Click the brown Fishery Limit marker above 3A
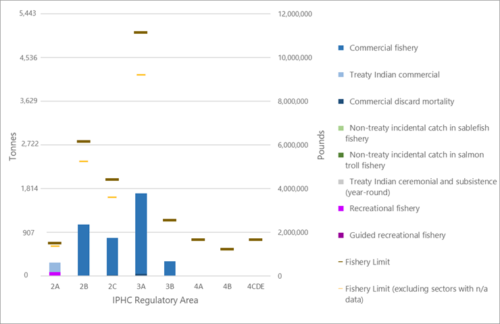This screenshot has width=500, height=324. click(x=141, y=32)
